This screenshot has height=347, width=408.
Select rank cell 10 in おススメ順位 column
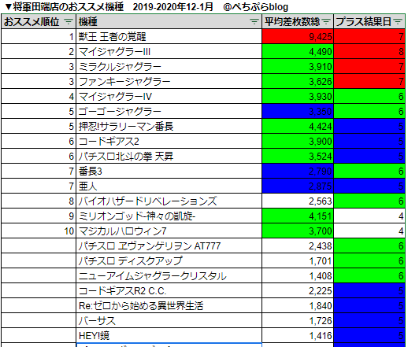coord(39,231)
